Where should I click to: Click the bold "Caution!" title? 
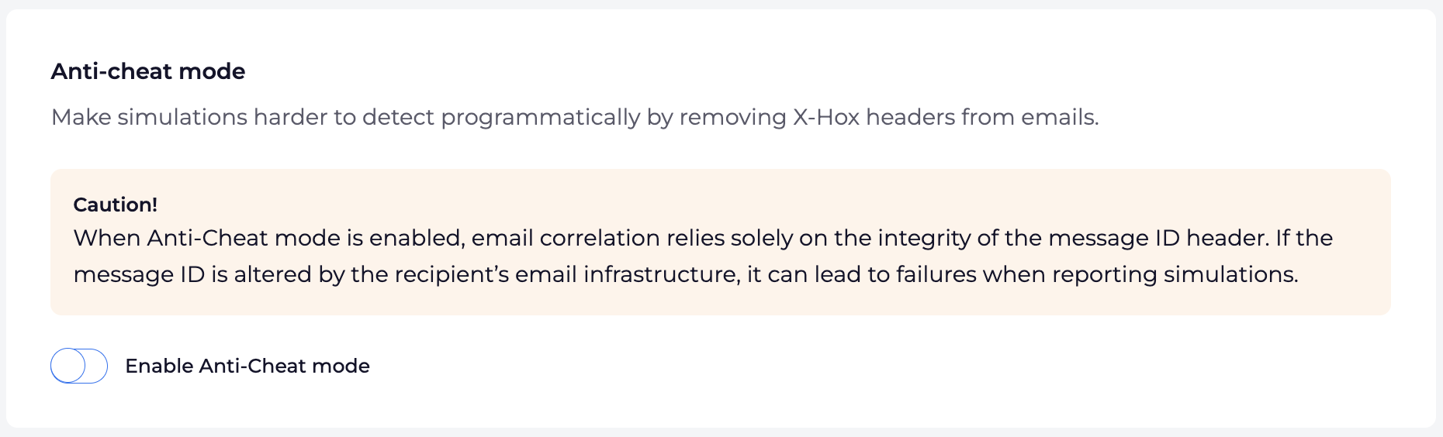(x=116, y=205)
